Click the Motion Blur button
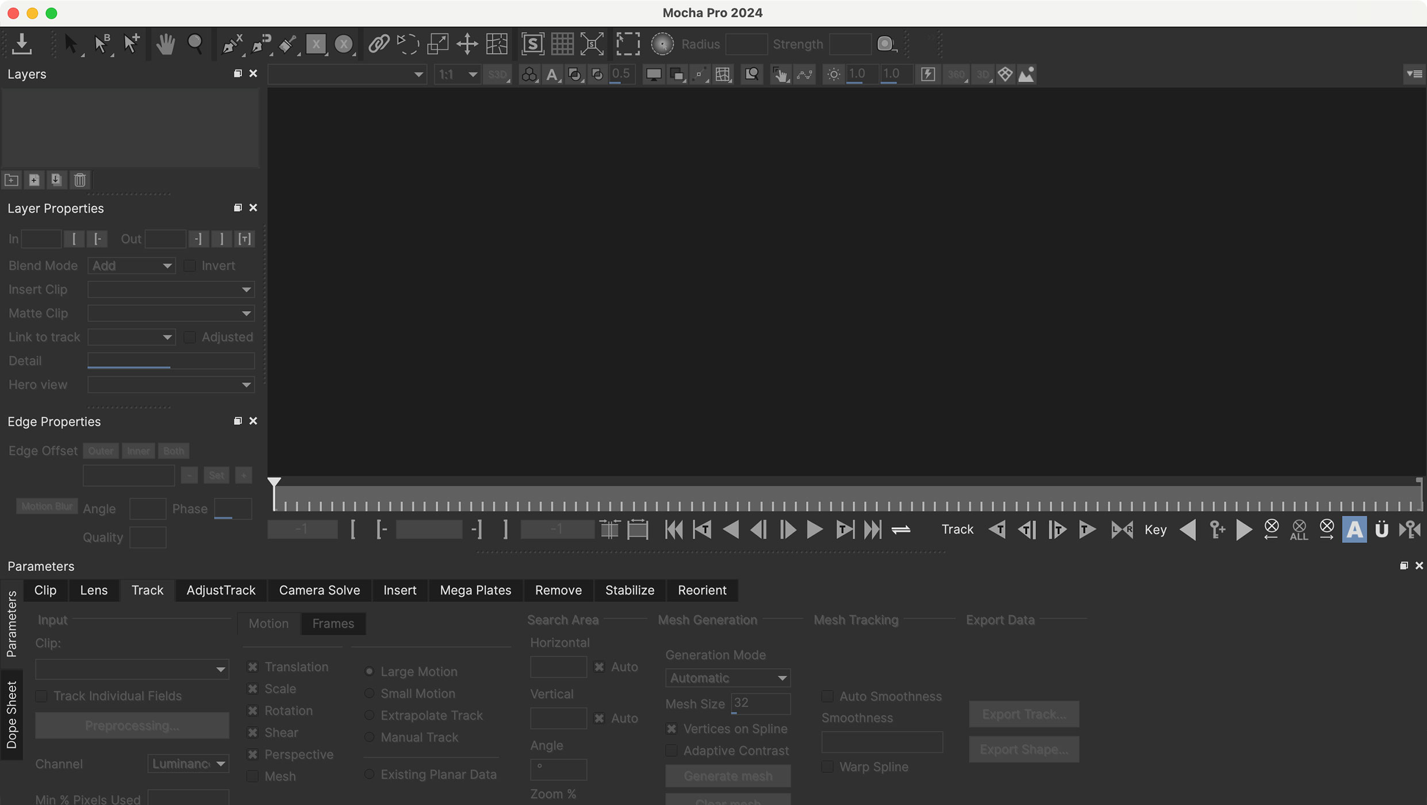 pos(47,507)
